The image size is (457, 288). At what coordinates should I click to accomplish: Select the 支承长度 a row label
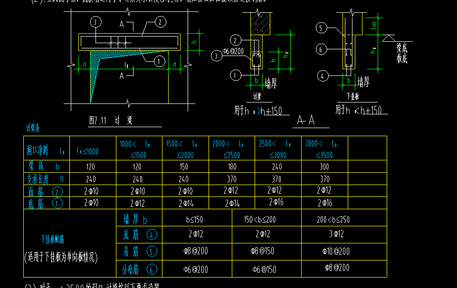pyautogui.click(x=45, y=179)
